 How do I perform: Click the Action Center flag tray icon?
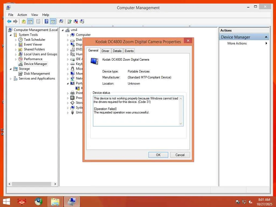click(238, 202)
